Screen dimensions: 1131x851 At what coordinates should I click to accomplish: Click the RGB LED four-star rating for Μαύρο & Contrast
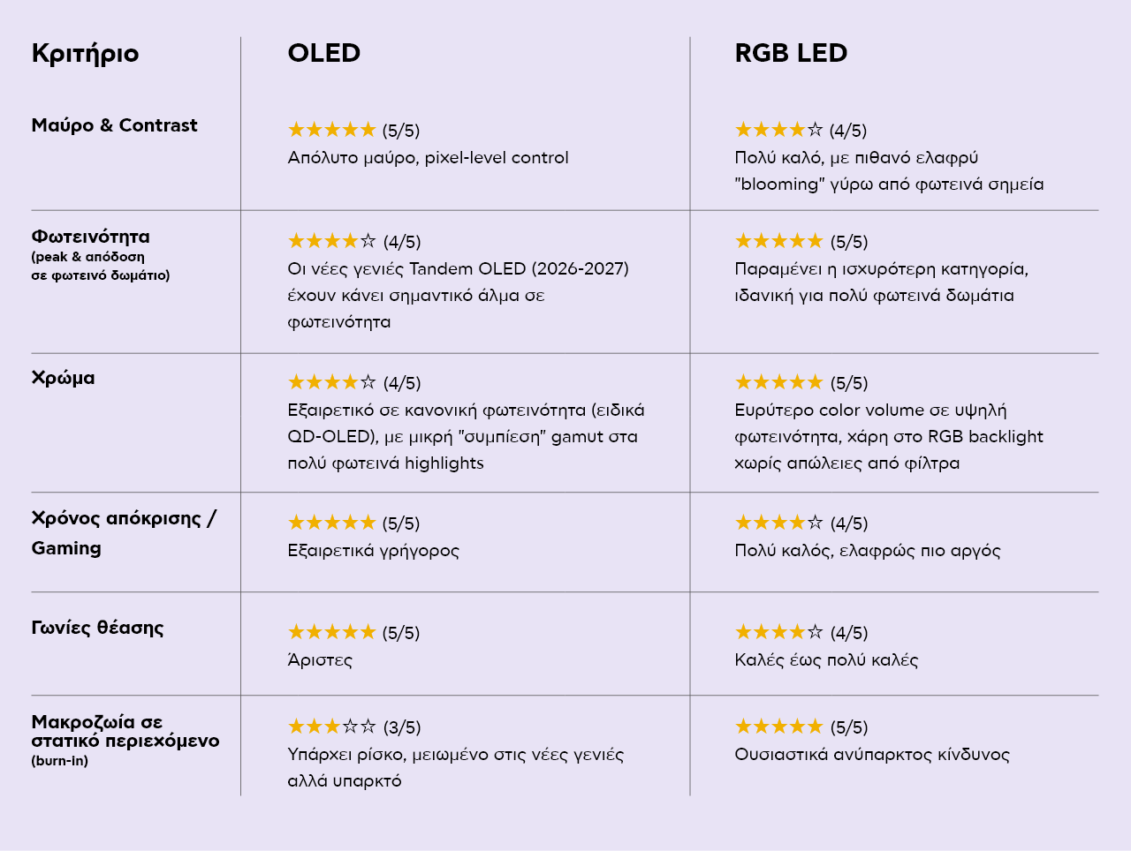pos(779,130)
